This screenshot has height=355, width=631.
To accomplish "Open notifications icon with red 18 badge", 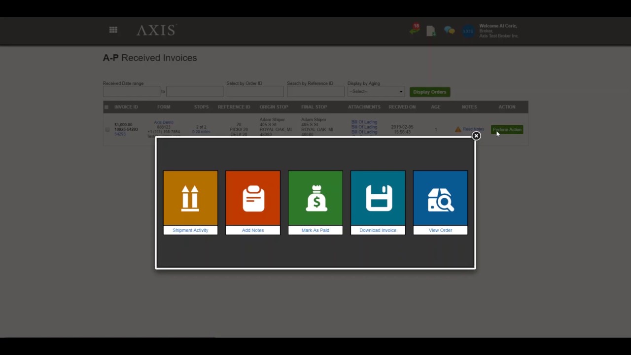I will (x=415, y=30).
